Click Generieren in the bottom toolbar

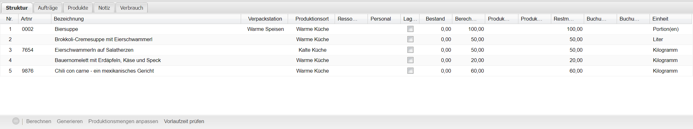point(70,121)
